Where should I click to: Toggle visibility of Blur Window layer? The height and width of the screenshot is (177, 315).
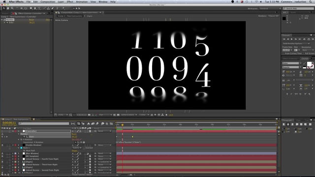click(x=2, y=153)
